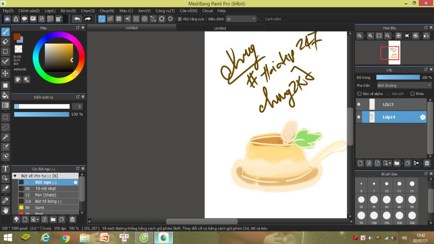
Task: Switch to first Untitled tab
Action: coord(131,28)
